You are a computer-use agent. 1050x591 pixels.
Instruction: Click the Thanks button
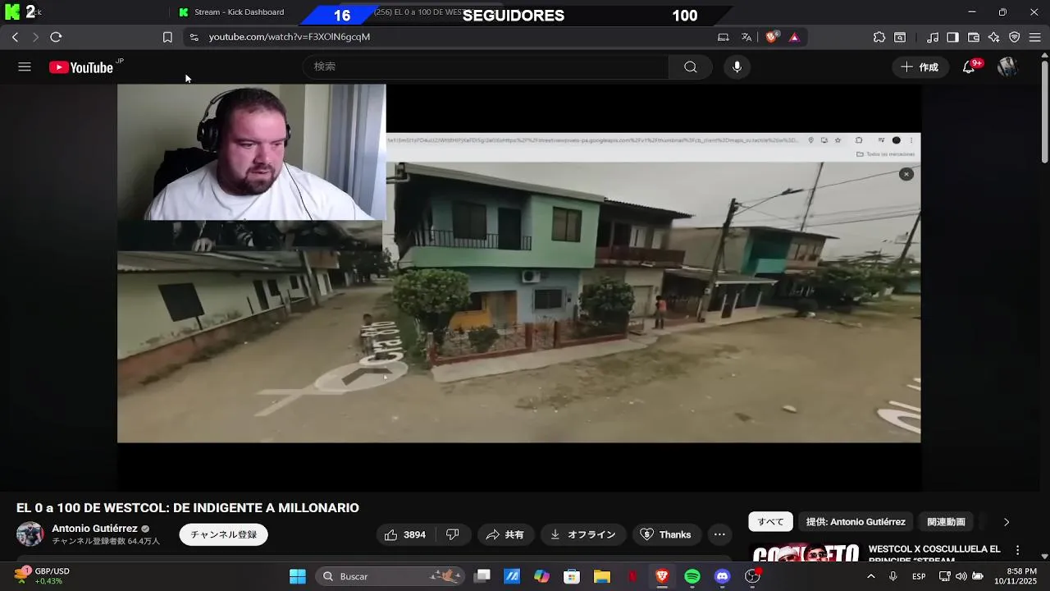[666, 534]
